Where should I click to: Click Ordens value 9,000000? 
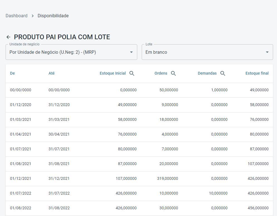170,105
